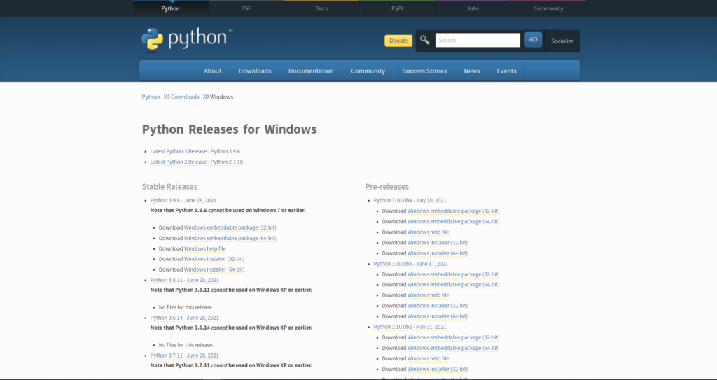The height and width of the screenshot is (380, 717).
Task: Download 3.10.0b3 Windows embeddable package (64-bit)
Action: (x=453, y=284)
